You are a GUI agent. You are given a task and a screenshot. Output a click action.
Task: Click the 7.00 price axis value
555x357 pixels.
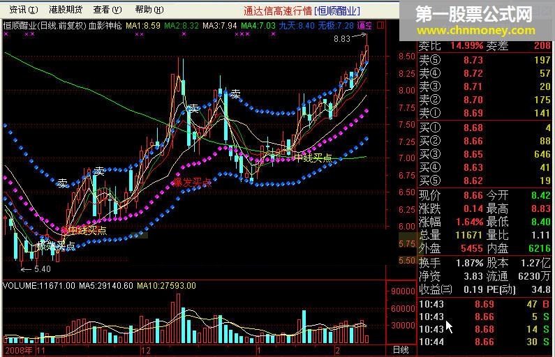tap(407, 158)
